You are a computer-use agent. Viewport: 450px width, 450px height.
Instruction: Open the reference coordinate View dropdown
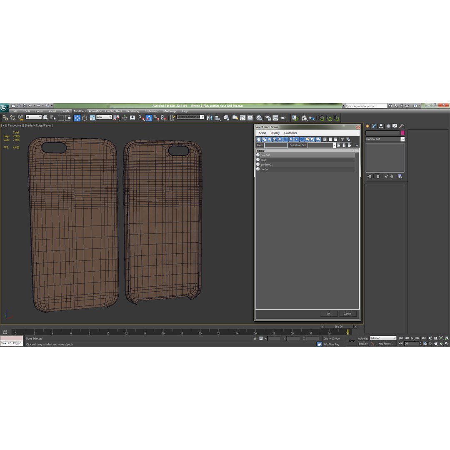pos(104,117)
